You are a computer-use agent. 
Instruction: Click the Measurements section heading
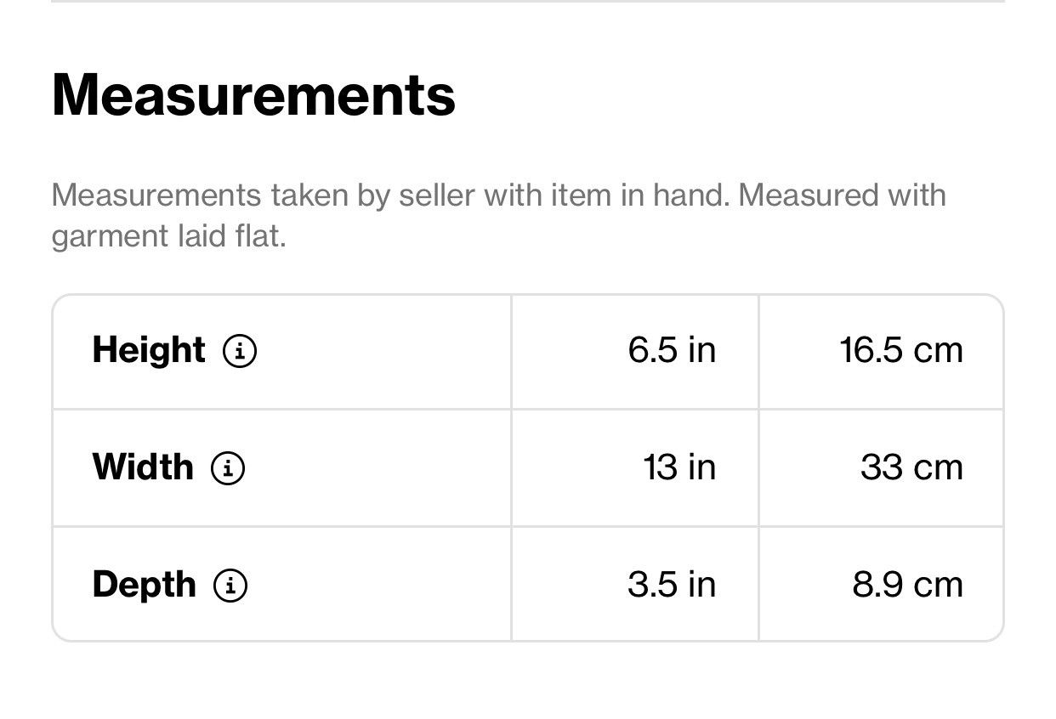point(253,95)
